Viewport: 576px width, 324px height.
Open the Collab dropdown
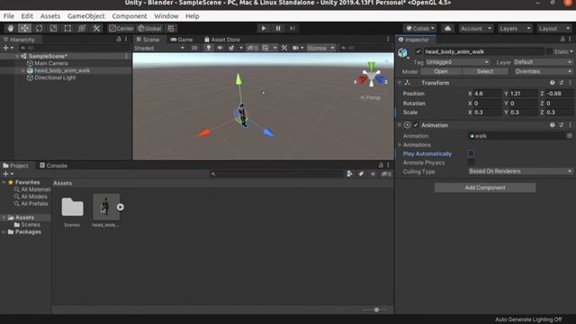pyautogui.click(x=420, y=28)
